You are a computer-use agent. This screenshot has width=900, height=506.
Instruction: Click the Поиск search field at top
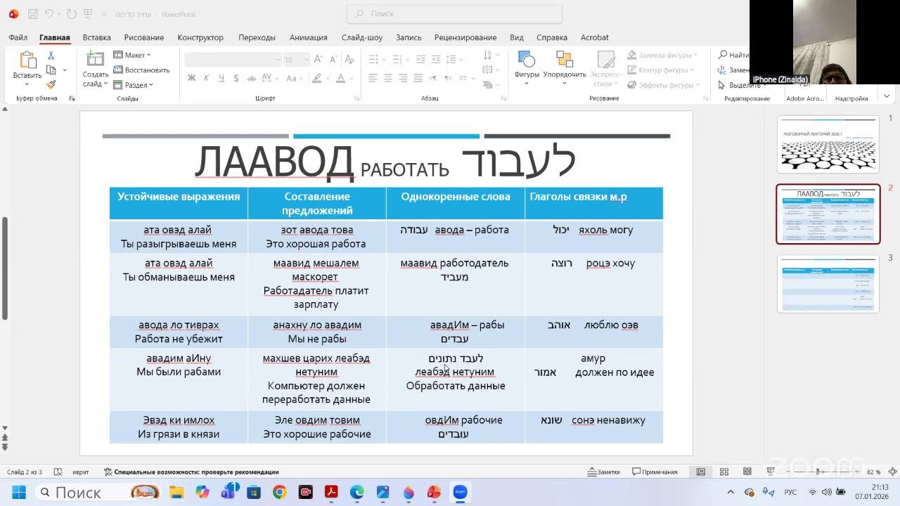[x=455, y=13]
